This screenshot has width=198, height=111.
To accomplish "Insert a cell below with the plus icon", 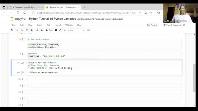I will pos(17,30).
